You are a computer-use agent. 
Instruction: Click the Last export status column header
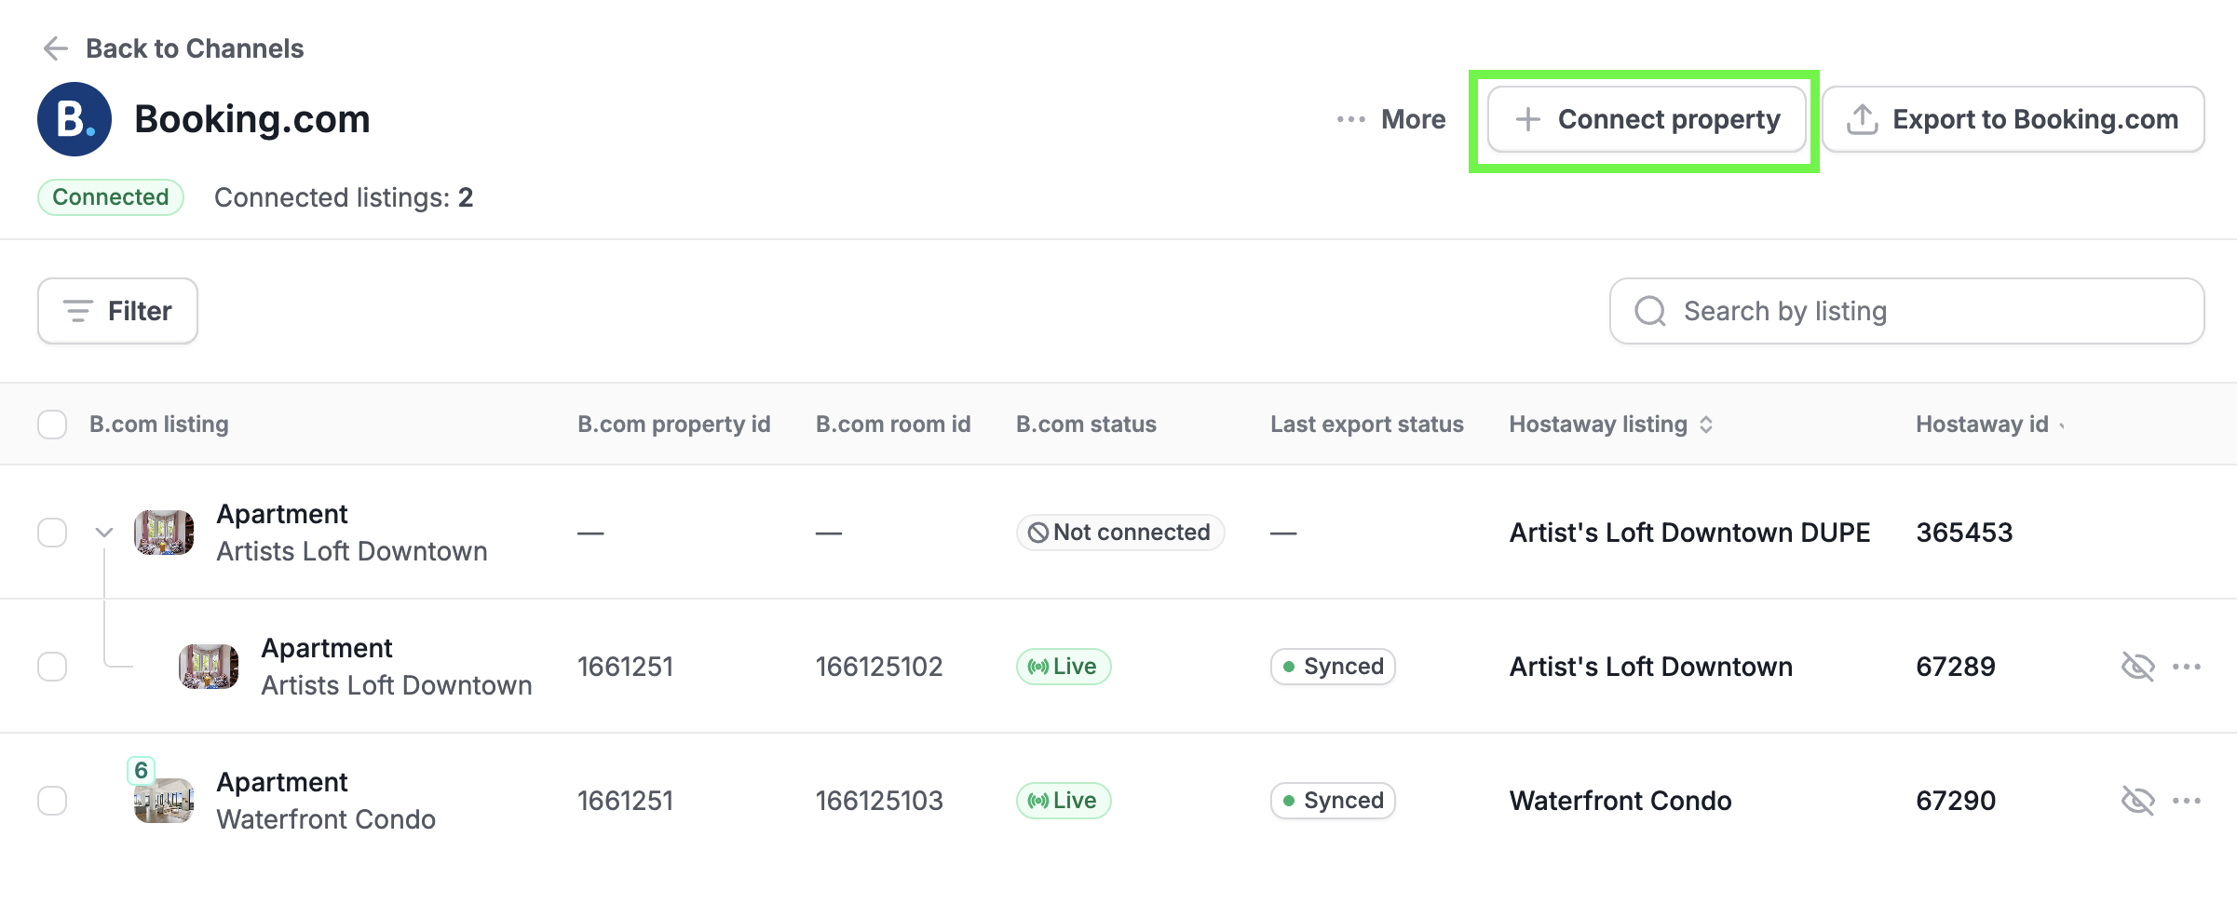[1367, 425]
